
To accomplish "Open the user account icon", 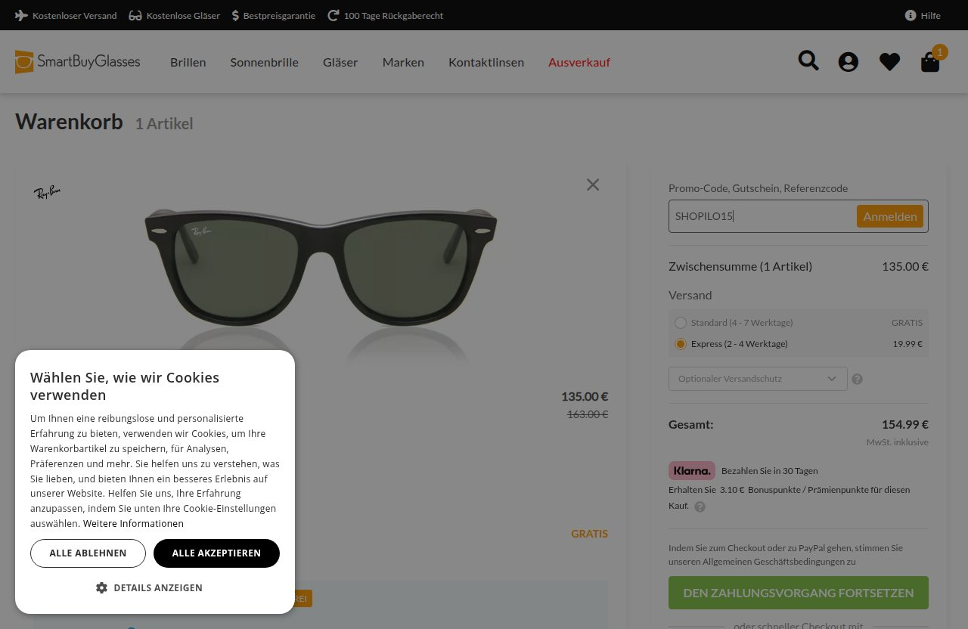I will (x=849, y=62).
